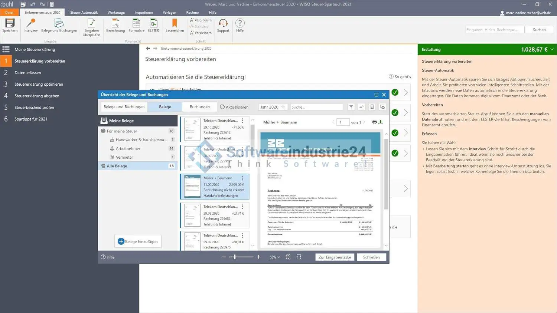Image resolution: width=557 pixels, height=313 pixels.
Task: Click the Lesezeichen bookmark icon
Action: (x=175, y=24)
